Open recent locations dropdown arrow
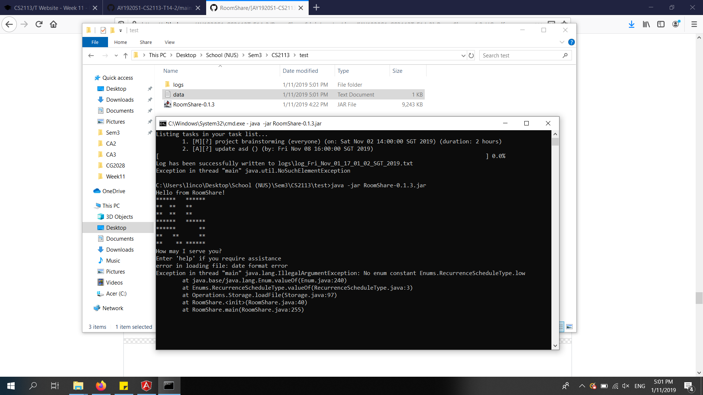 [116, 56]
